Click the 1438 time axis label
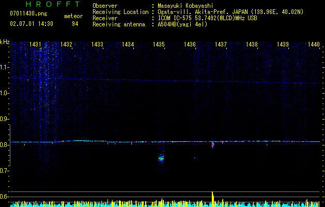Image resolution: width=325 pixels, height=207 pixels. coord(252,44)
